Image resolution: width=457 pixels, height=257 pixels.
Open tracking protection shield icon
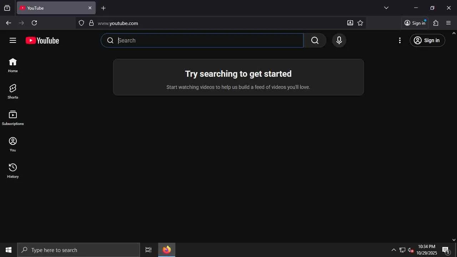[81, 23]
